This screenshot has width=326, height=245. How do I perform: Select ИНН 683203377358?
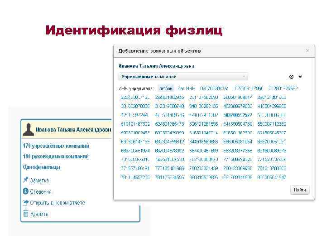click(x=238, y=151)
